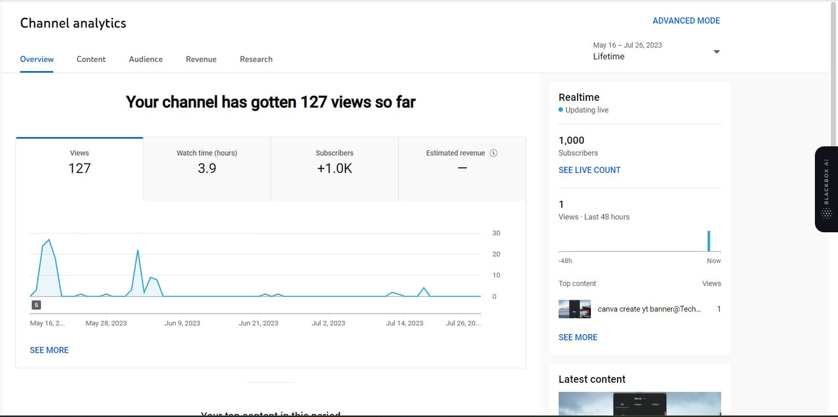
Task: Select the Subscribers +1.0K metric card
Action: tap(334, 168)
